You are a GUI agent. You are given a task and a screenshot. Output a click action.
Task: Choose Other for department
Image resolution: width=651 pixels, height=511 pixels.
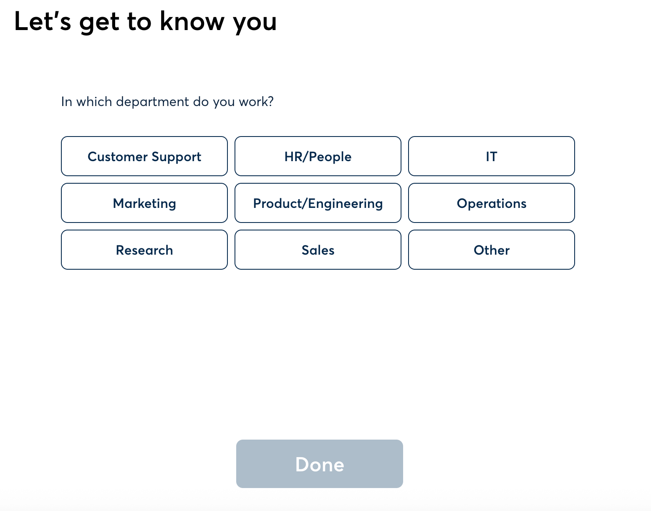(491, 250)
